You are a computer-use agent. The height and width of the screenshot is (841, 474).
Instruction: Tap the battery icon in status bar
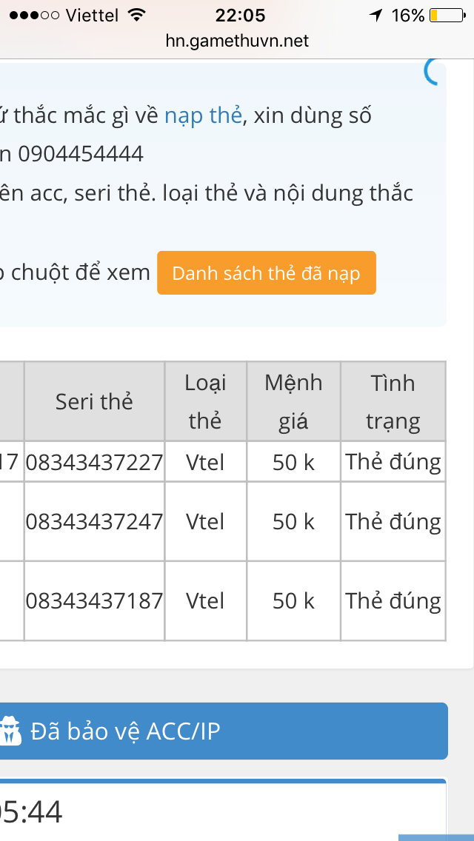coord(446,15)
